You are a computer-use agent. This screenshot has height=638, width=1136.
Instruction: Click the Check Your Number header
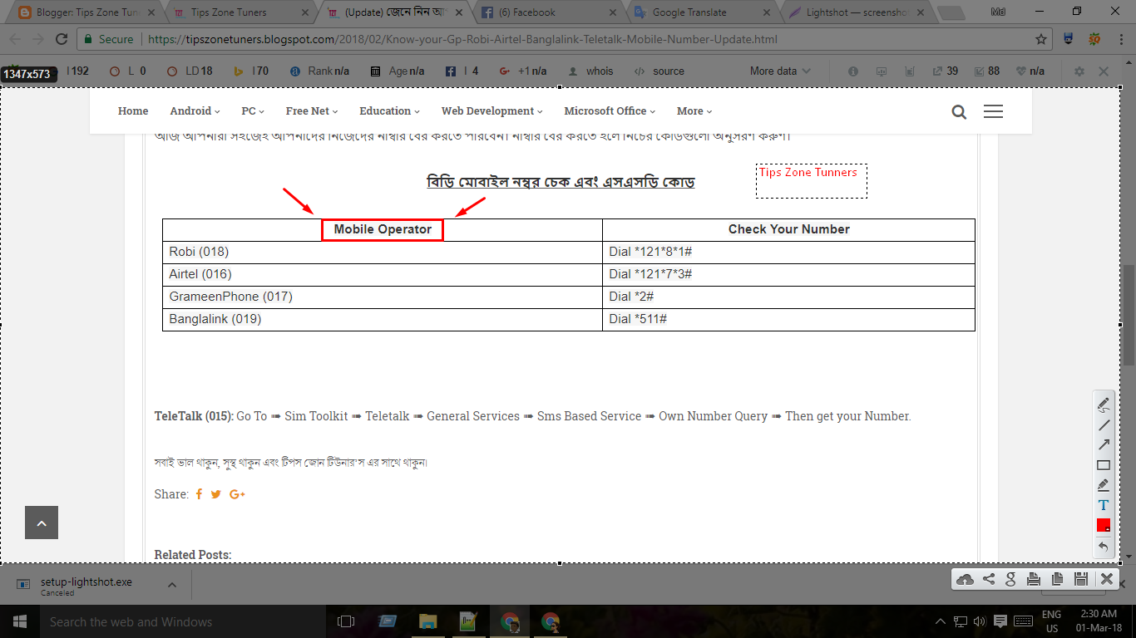click(788, 229)
